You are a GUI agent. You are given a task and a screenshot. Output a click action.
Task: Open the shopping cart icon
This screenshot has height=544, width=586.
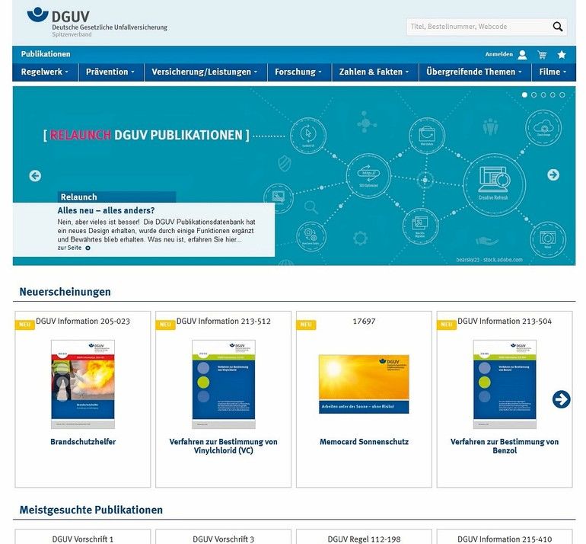[x=542, y=55]
